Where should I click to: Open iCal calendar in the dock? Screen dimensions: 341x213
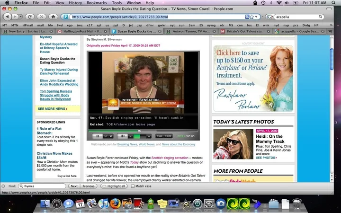click(x=80, y=204)
